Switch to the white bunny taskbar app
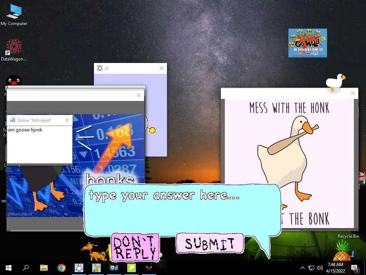 click(79, 268)
